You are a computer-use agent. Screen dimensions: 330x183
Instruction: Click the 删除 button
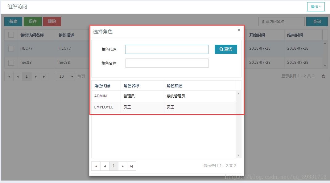52,22
